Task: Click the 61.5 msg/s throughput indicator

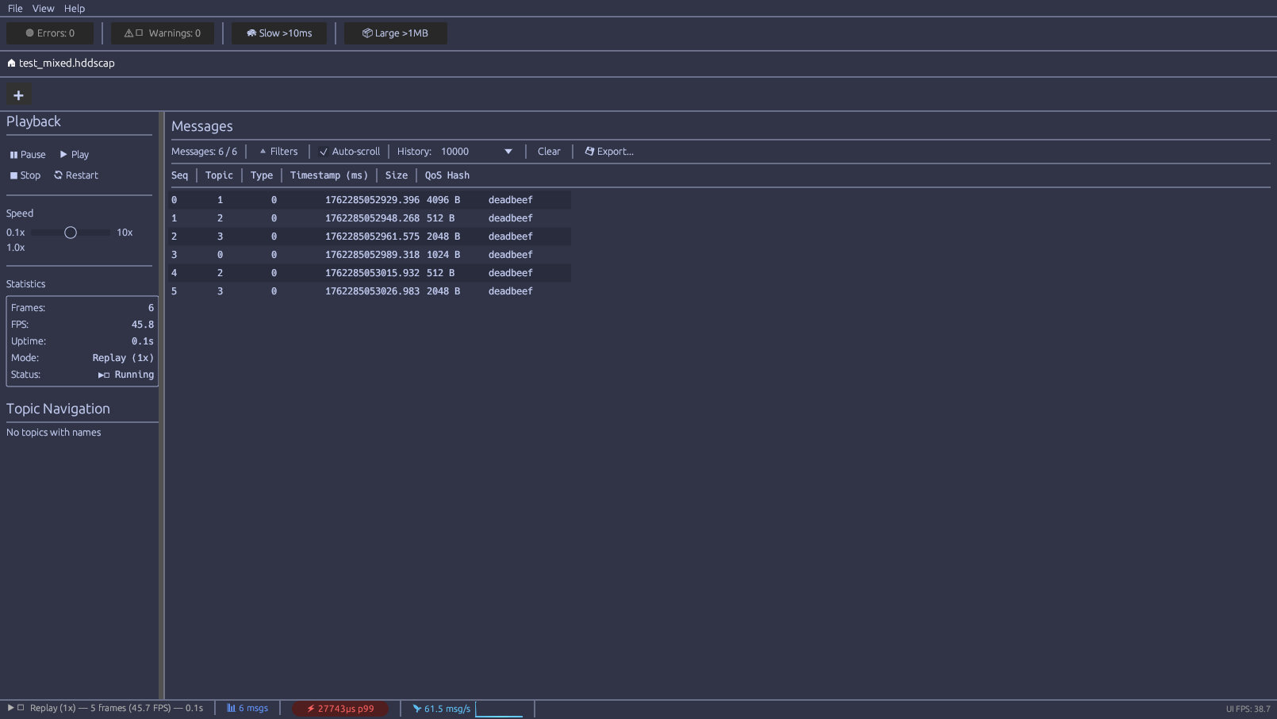Action: (441, 708)
